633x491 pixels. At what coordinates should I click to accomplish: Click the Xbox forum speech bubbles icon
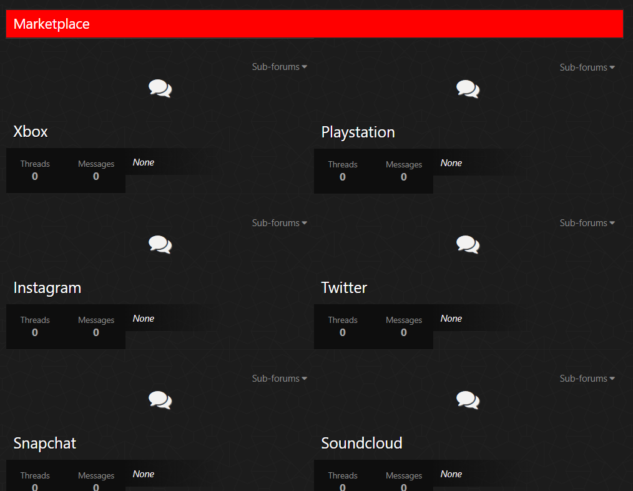coord(160,89)
